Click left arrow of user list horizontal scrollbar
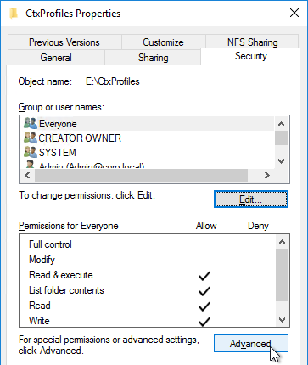 pos(27,176)
